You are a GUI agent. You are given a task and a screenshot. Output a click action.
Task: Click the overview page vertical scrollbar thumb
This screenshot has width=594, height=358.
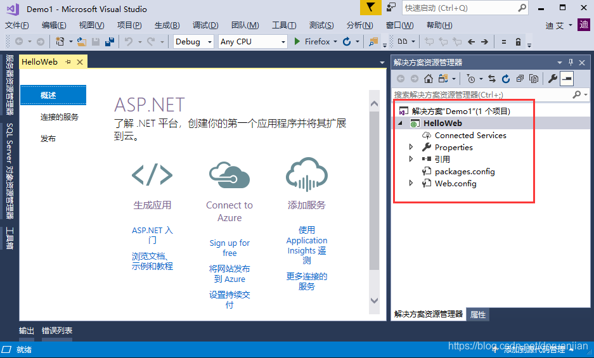pos(374,191)
